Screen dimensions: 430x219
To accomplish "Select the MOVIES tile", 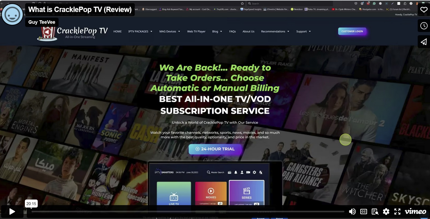I will 211,194.
